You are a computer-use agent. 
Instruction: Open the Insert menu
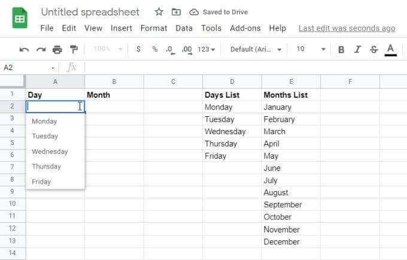[x=122, y=28]
